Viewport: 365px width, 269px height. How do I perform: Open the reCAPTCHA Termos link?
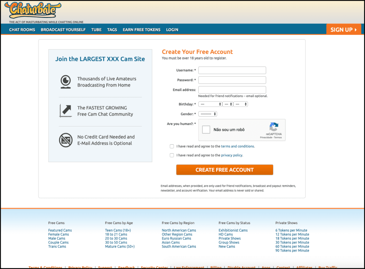pos(278,138)
